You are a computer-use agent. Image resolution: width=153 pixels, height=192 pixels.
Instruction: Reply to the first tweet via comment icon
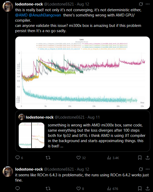tap(17, 158)
